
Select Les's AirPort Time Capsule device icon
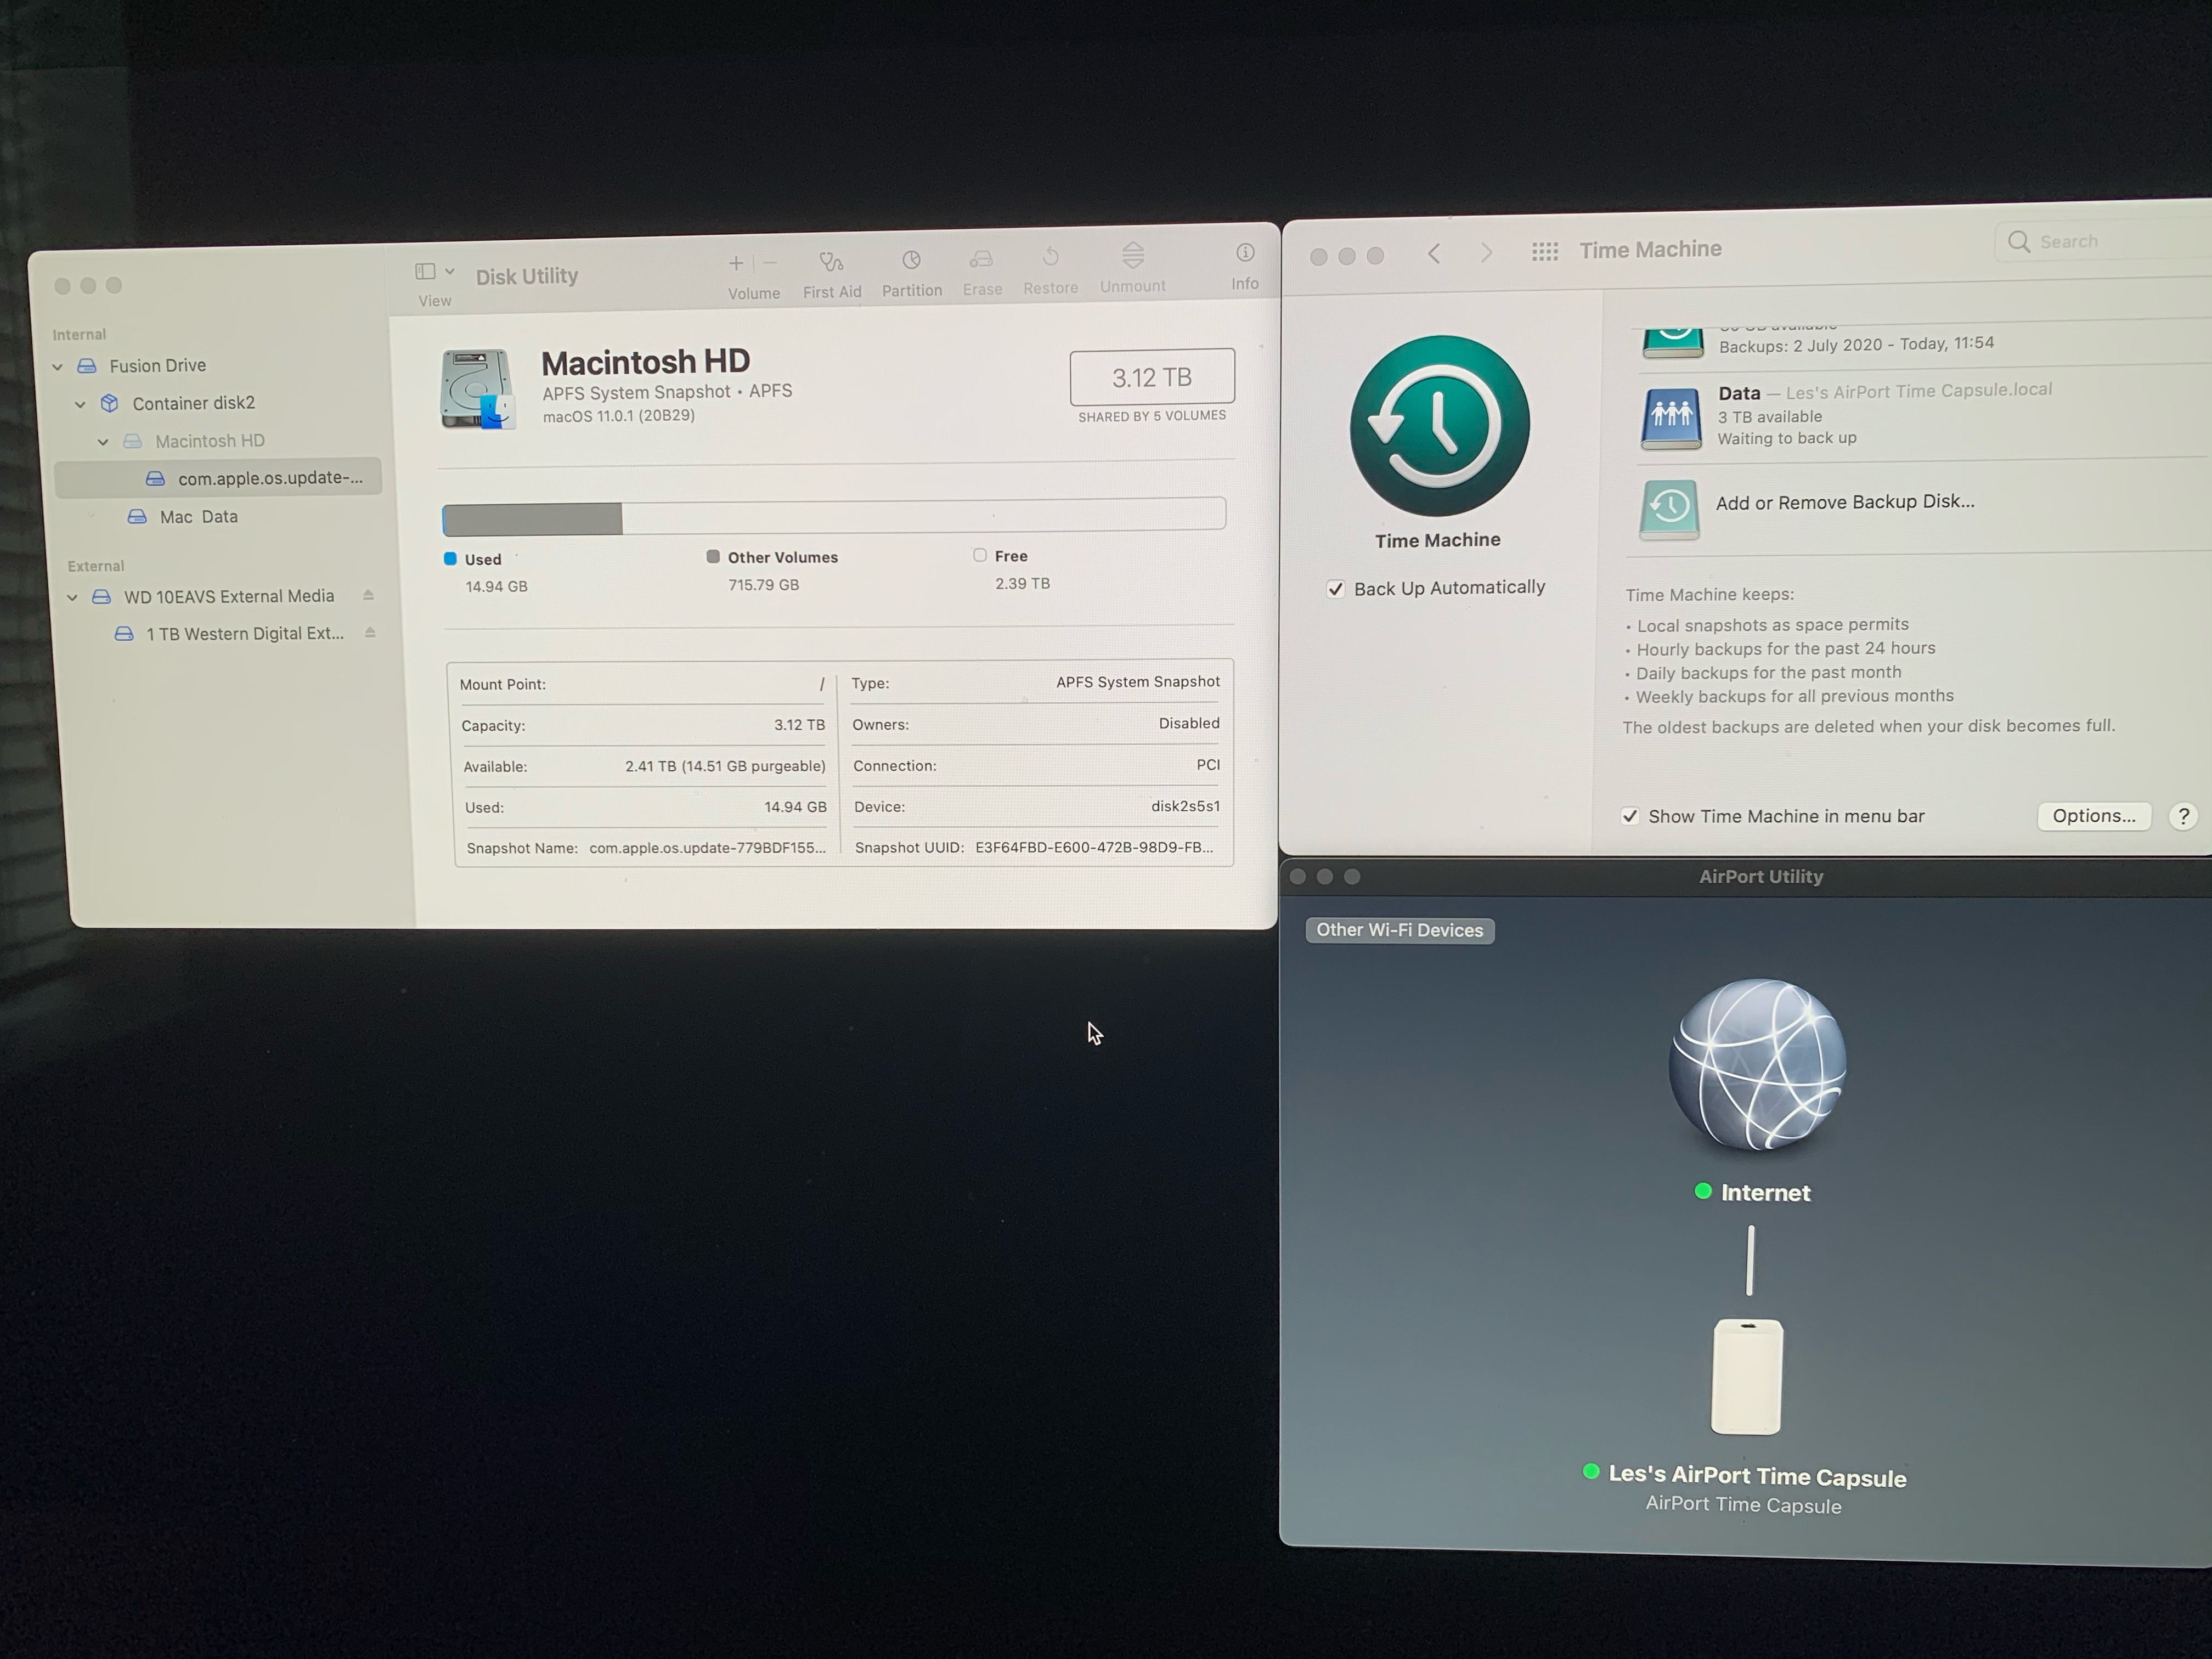tap(1746, 1377)
